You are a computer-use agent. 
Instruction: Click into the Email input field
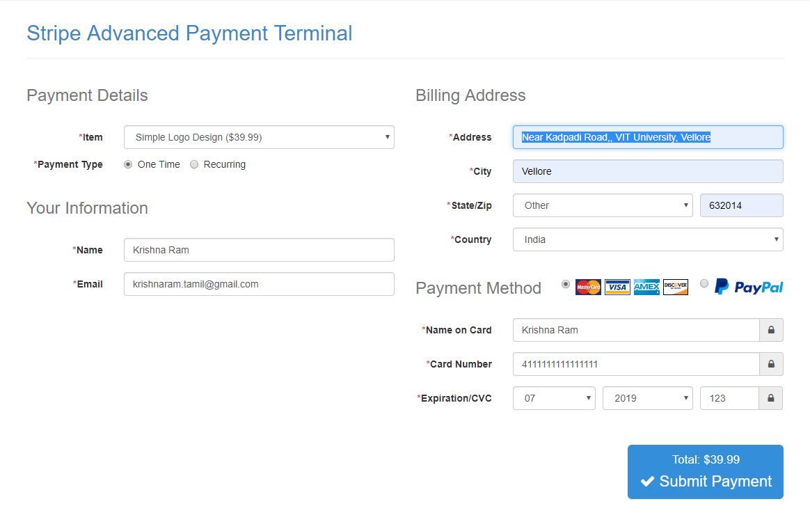point(259,284)
